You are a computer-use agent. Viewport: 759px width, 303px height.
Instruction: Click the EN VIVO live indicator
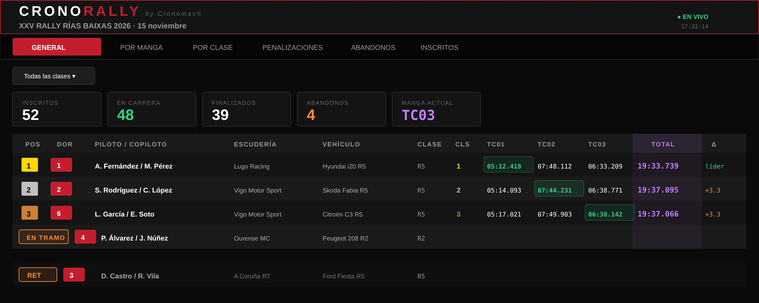[x=693, y=17]
